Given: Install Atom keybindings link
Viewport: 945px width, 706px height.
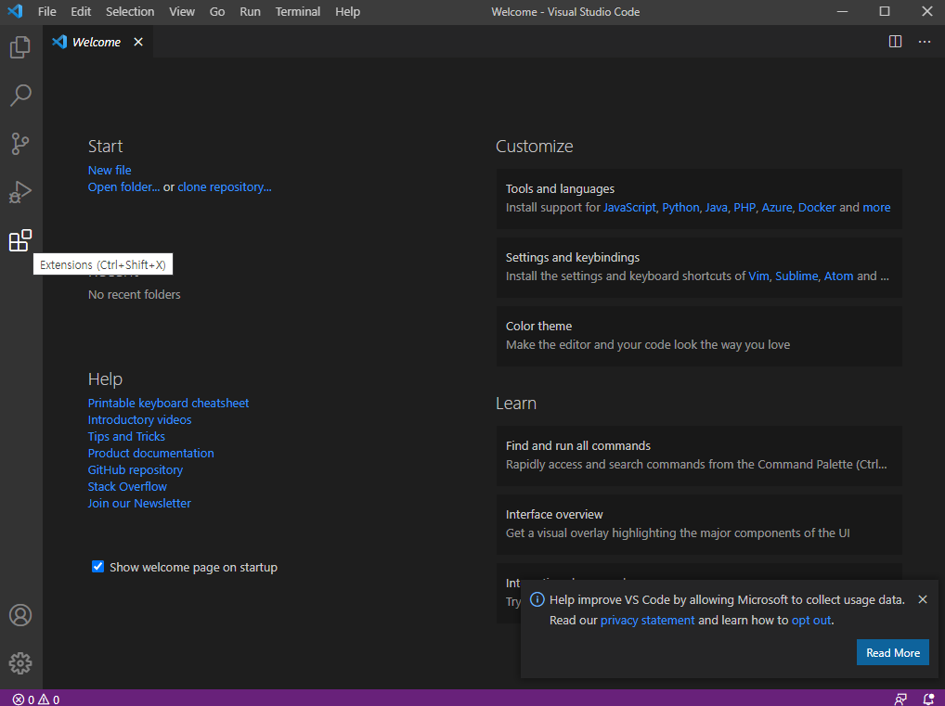Looking at the screenshot, I should [839, 276].
